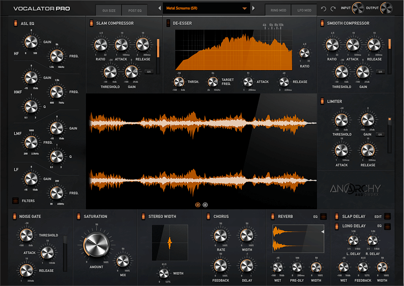Toggle the Limiter power switch
404x286 pixels.
pos(322,101)
